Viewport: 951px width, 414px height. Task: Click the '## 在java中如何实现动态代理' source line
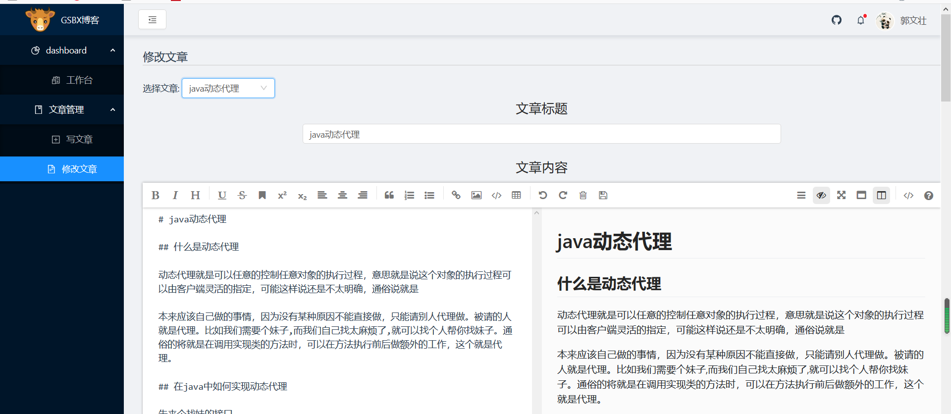(x=222, y=386)
